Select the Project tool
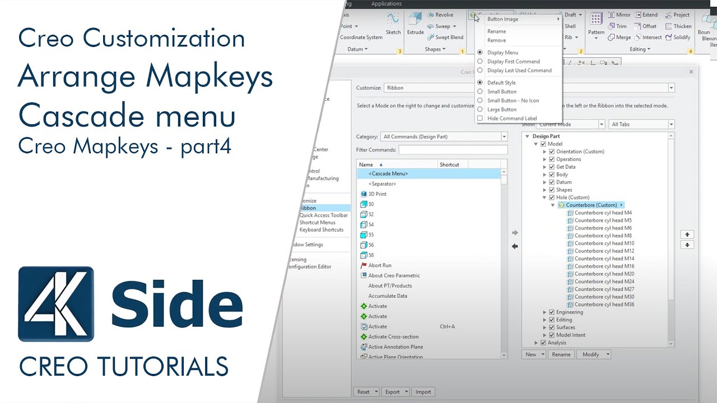This screenshot has height=403, width=717. 677,15
